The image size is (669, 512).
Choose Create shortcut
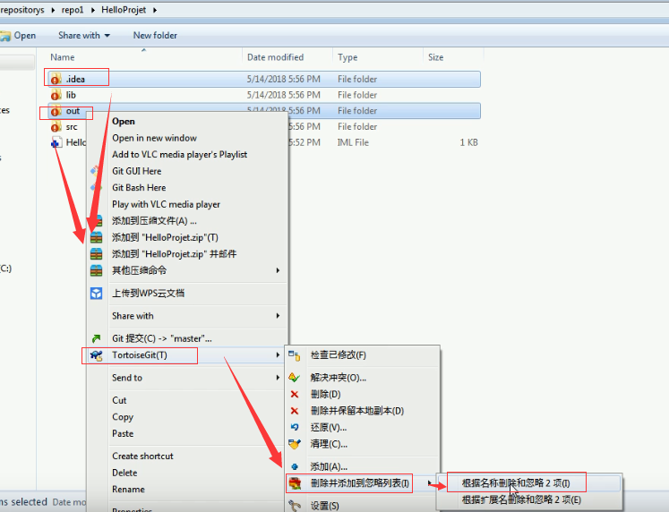(x=142, y=457)
